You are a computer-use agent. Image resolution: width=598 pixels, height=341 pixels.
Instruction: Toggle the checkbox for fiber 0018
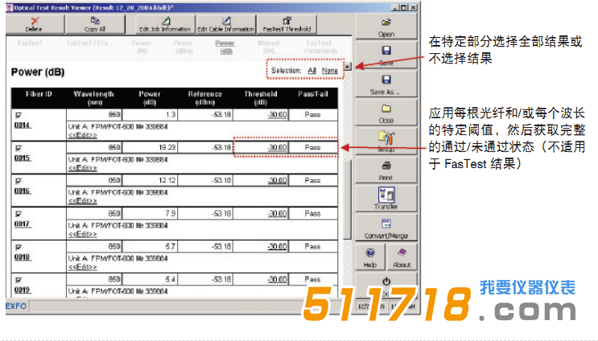(18, 247)
